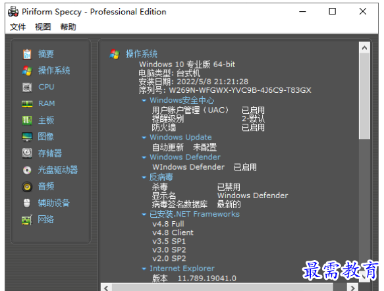Select the v4.8 Full entry
This screenshot has width=384, height=291.
tap(168, 225)
